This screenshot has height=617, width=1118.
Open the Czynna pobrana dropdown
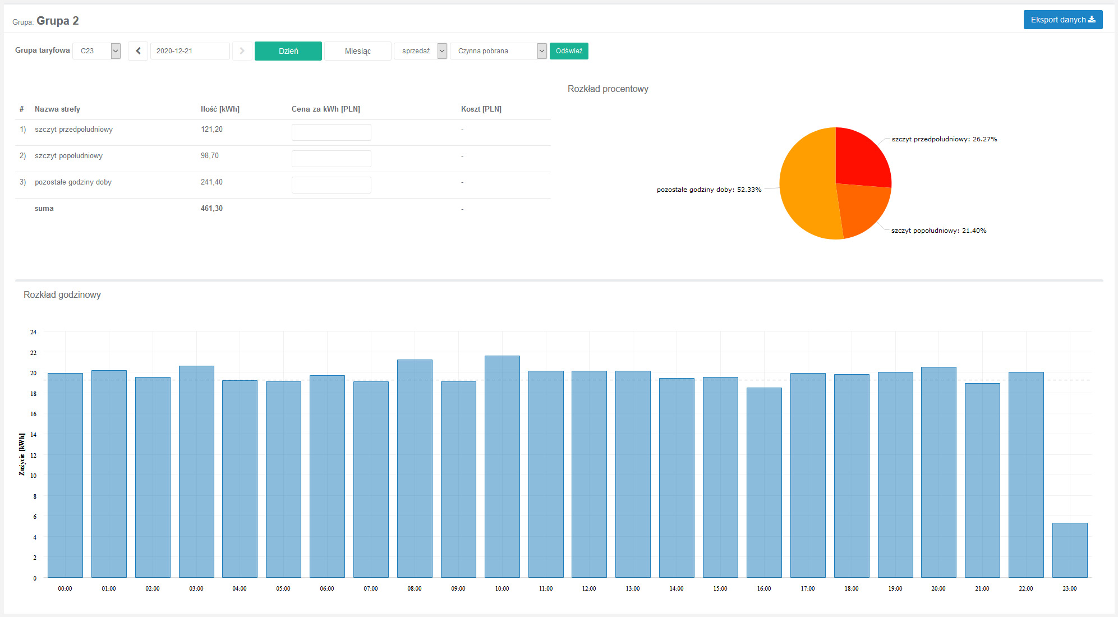point(498,51)
